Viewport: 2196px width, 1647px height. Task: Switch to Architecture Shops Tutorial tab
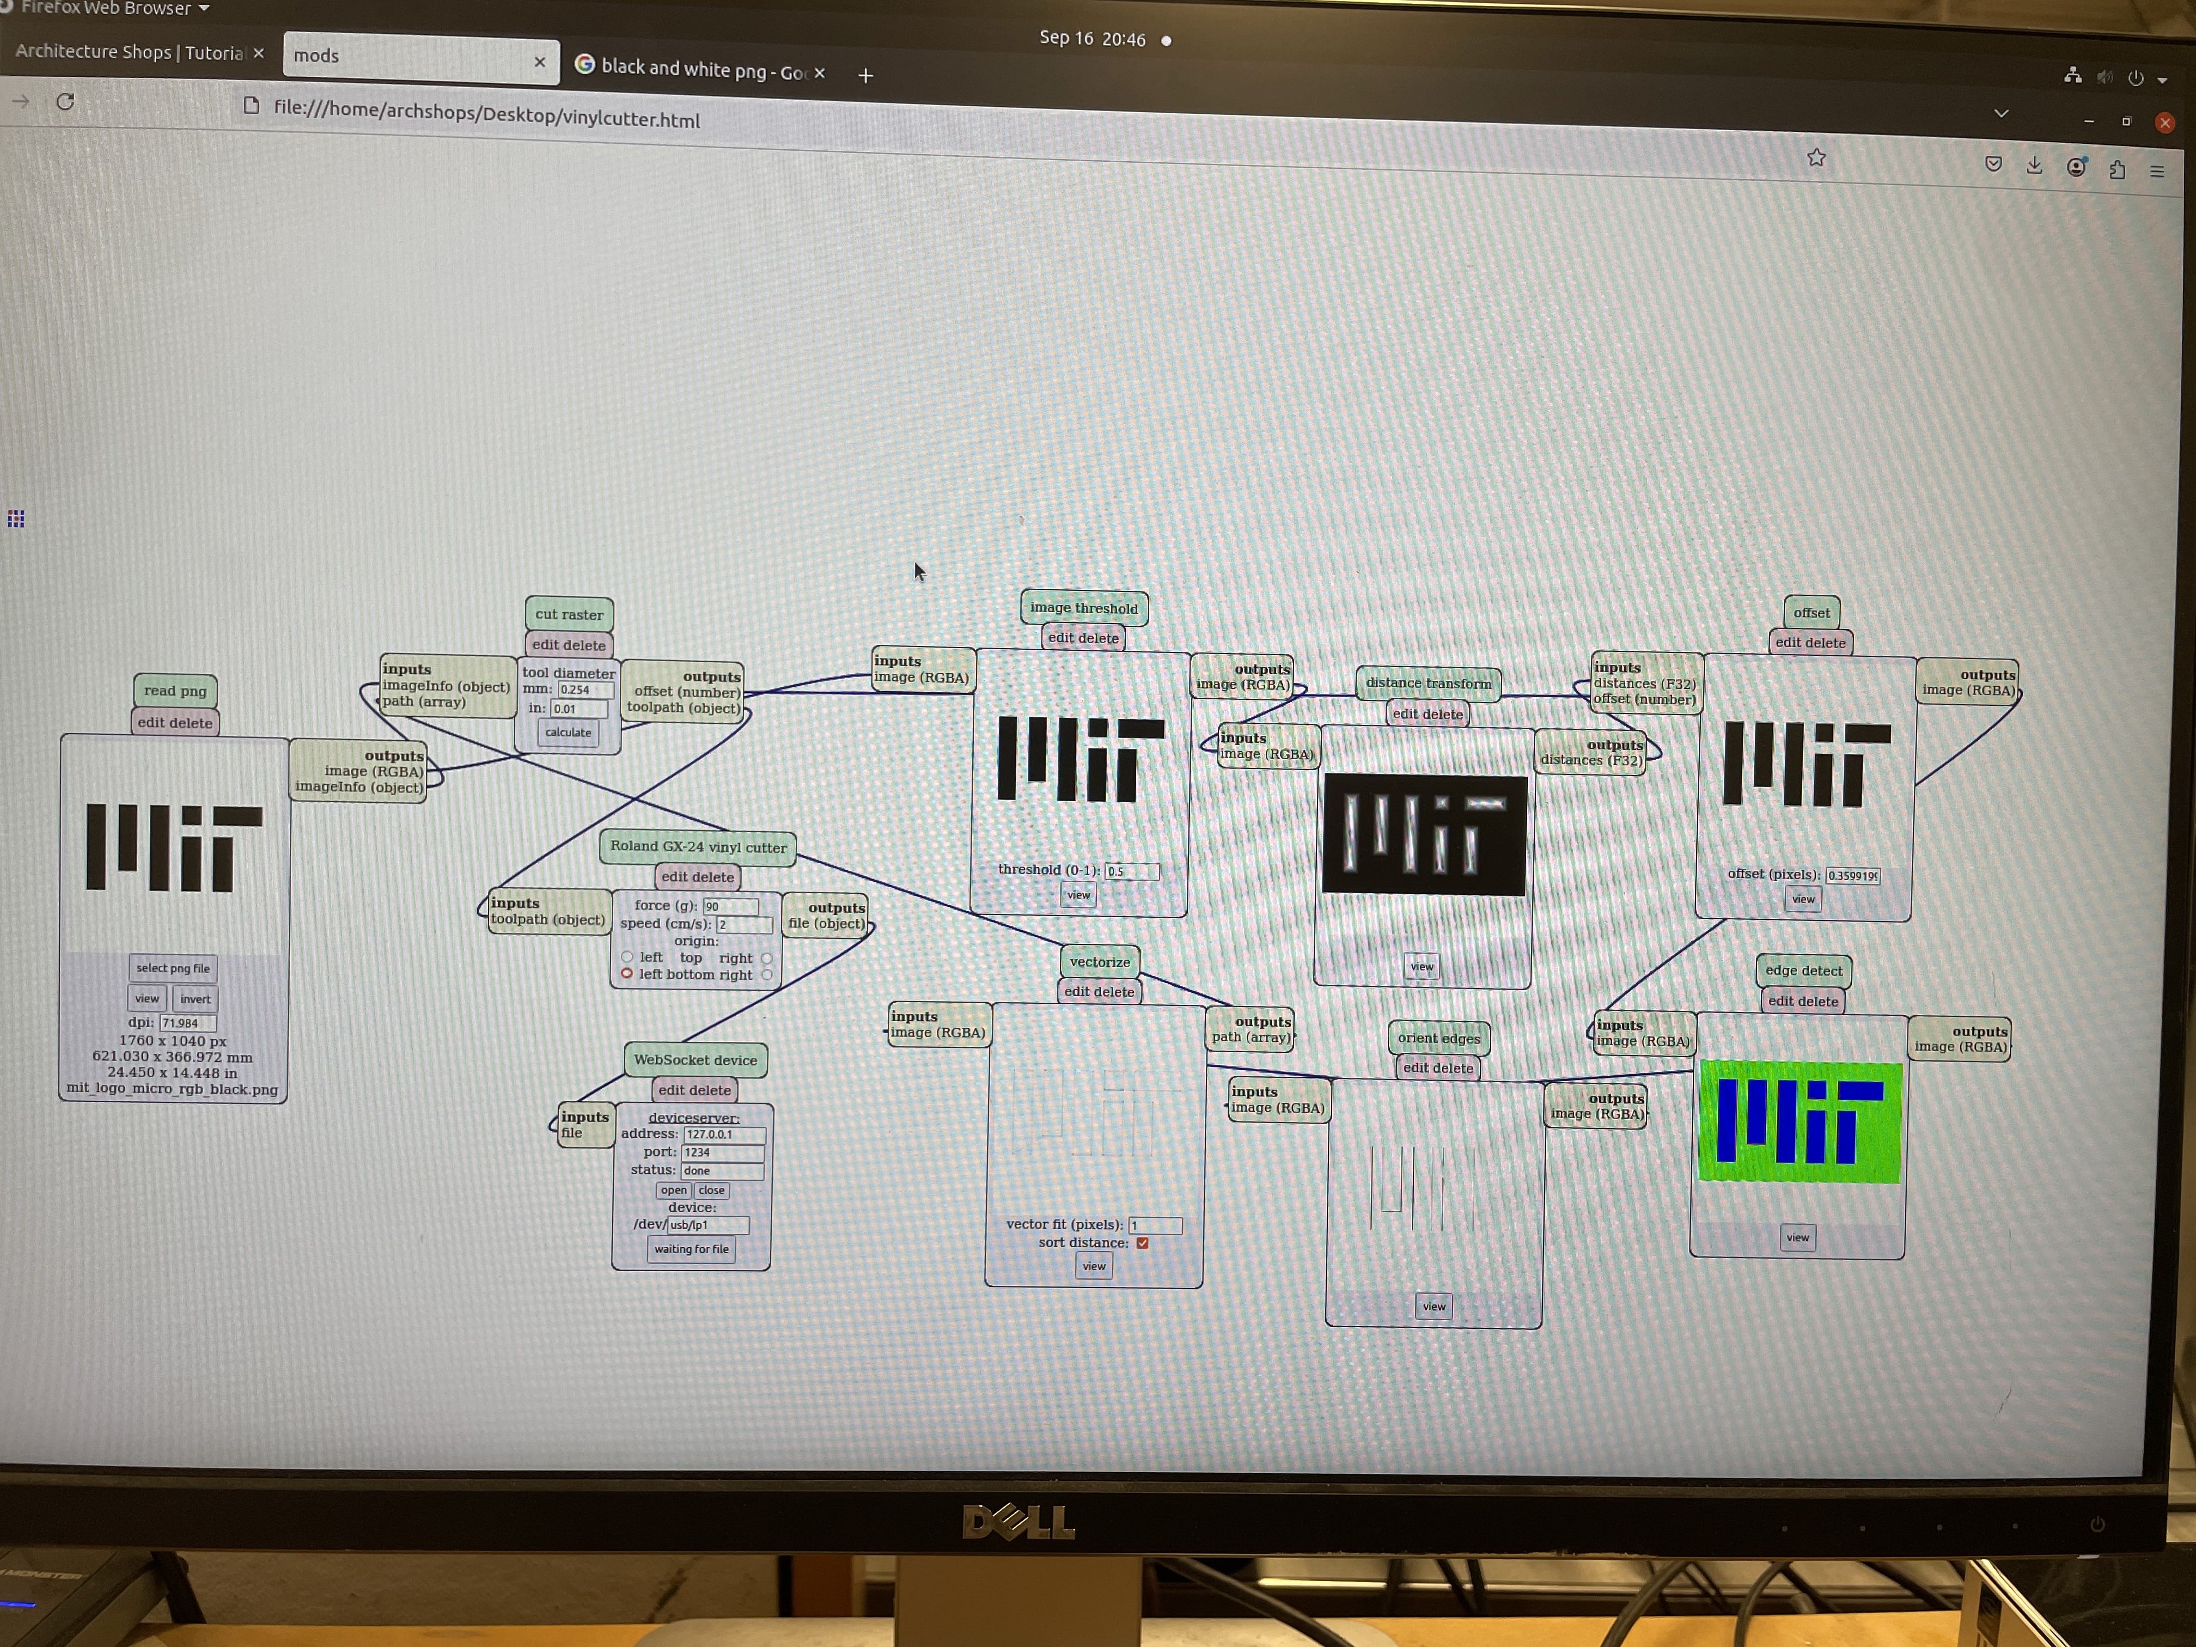click(129, 52)
